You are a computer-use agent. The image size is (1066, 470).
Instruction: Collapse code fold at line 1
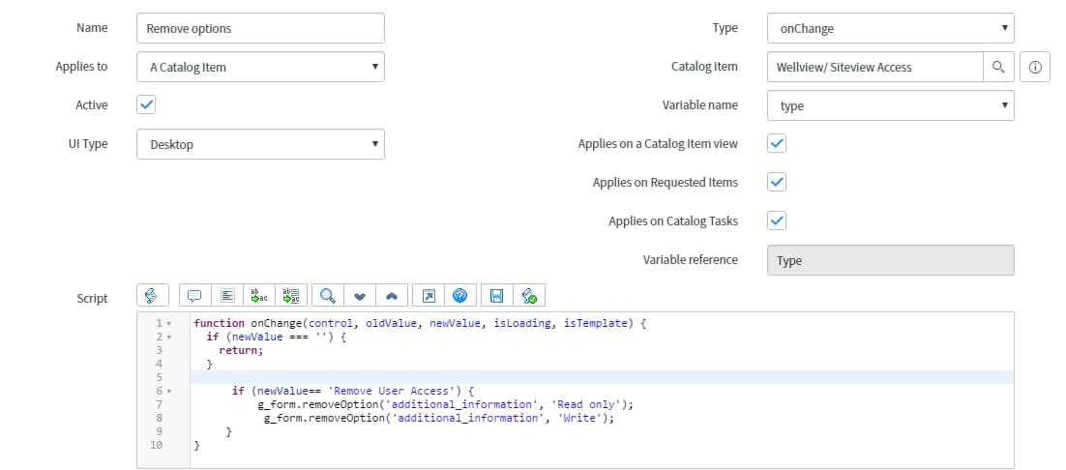click(x=168, y=323)
